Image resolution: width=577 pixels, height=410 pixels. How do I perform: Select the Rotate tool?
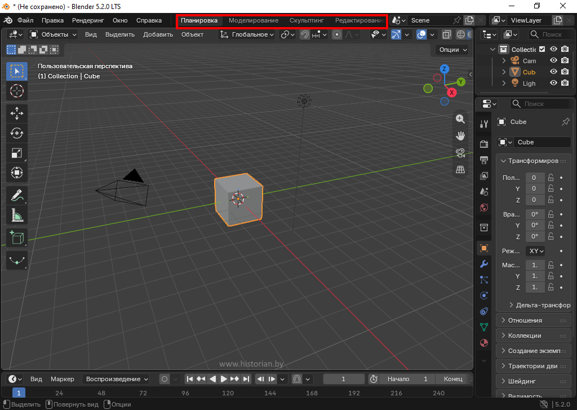16,133
